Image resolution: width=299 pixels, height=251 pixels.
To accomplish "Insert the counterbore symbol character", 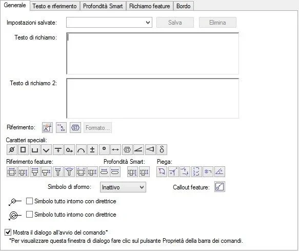I will click(x=35, y=150).
